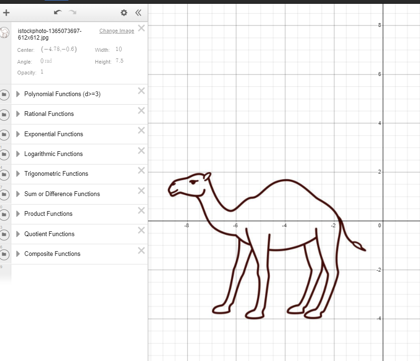The height and width of the screenshot is (361, 420).
Task: Click the camel image thumbnail in the first row
Action: coord(5,32)
